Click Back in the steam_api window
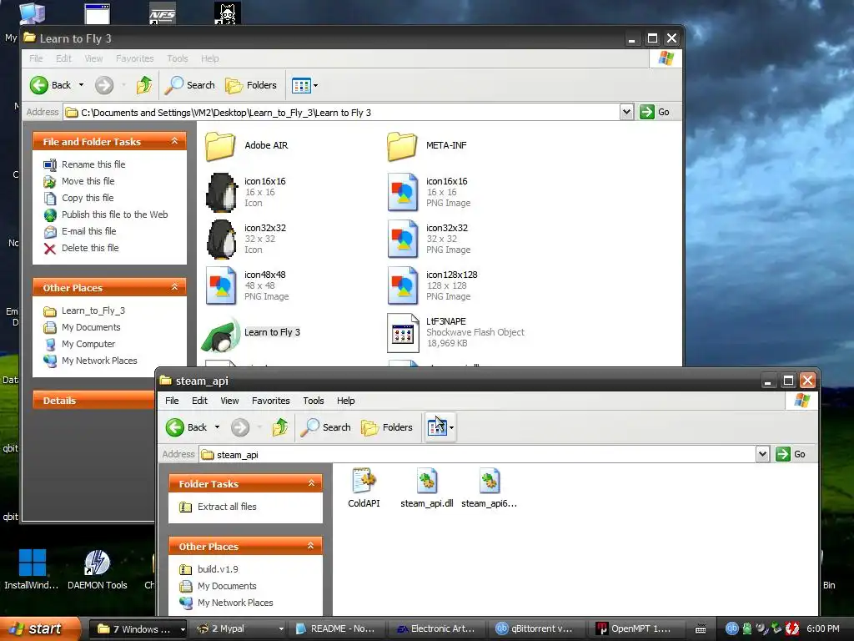The width and height of the screenshot is (854, 641). pos(186,427)
